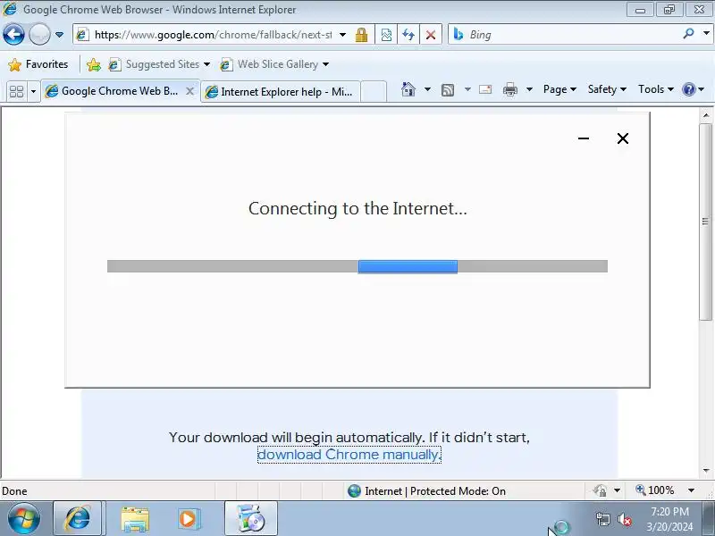Open the Suggested Sites link
The height and width of the screenshot is (536, 715).
pos(159,64)
